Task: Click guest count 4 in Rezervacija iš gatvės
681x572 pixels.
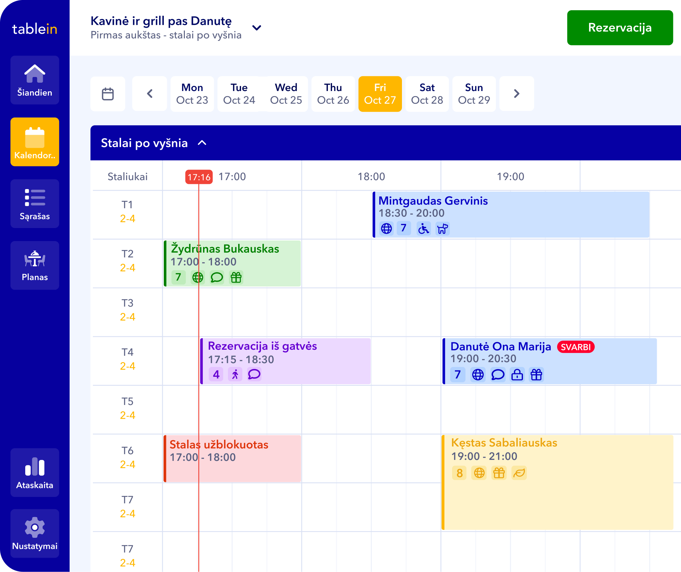Action: click(216, 374)
